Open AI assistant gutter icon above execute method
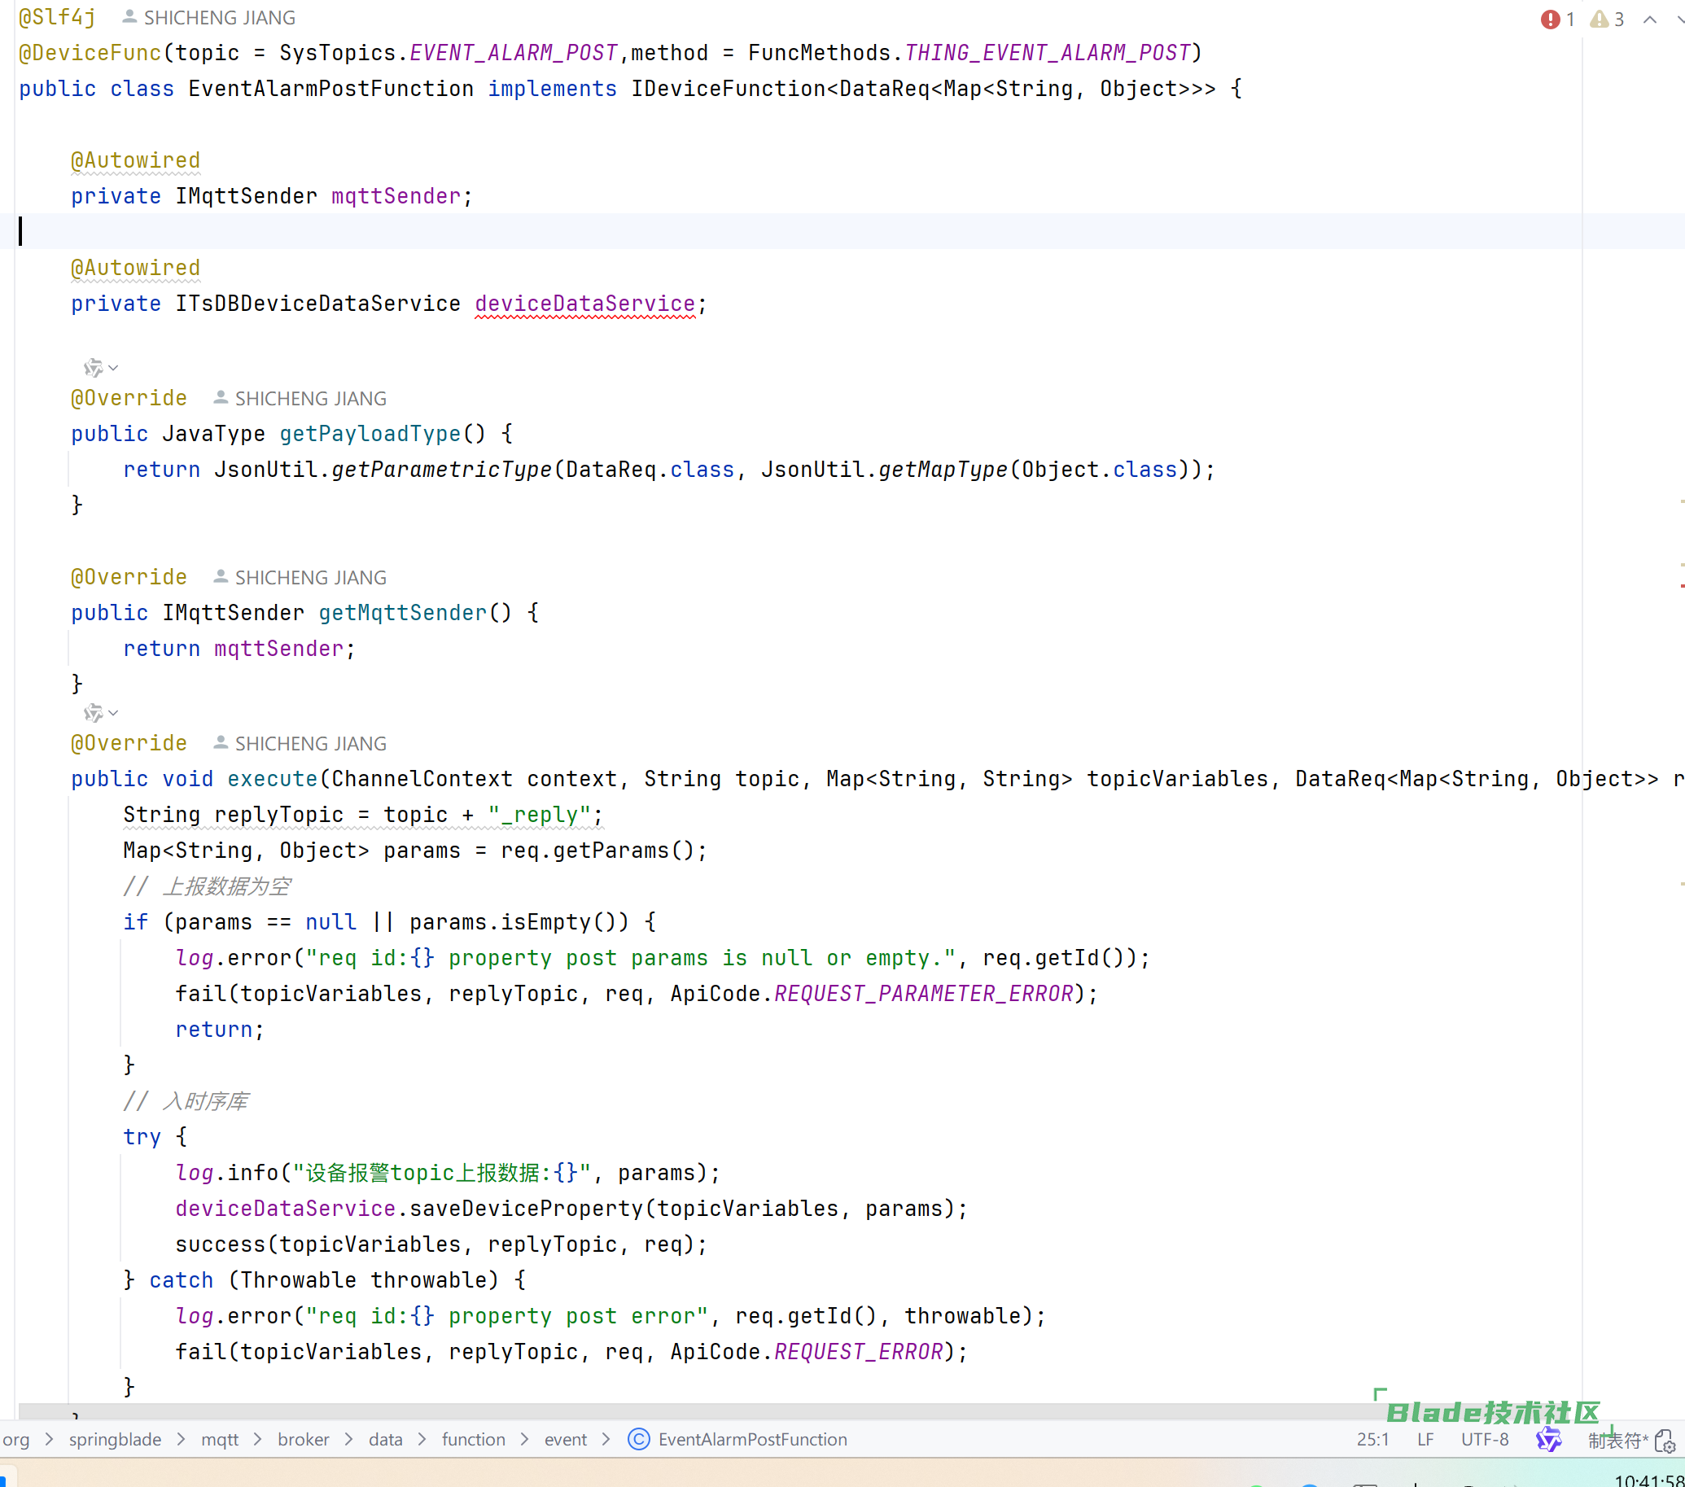The height and width of the screenshot is (1487, 1685). tap(93, 712)
